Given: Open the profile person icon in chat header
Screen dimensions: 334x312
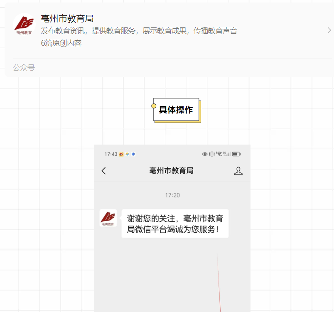Looking at the screenshot, I should (x=238, y=171).
